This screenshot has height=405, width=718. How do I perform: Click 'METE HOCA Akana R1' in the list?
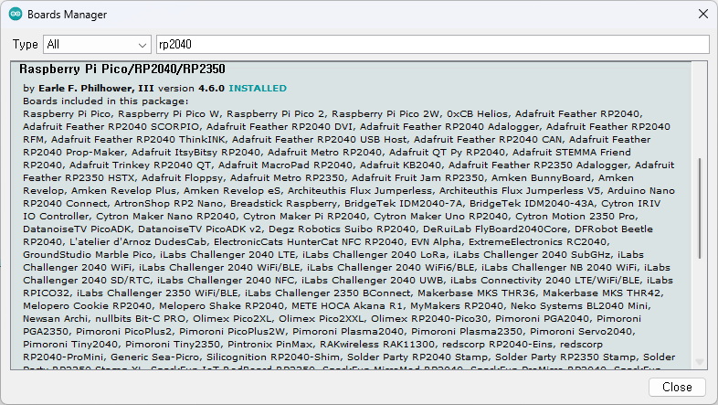[x=347, y=305]
